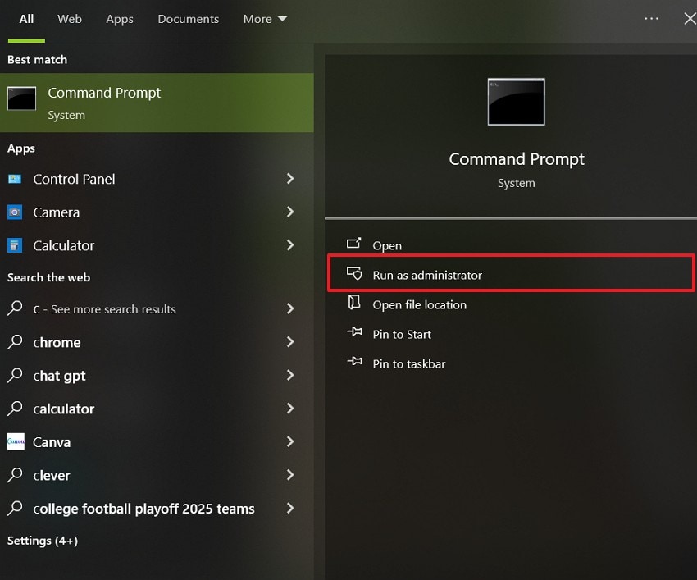
Task: Click the Open file location document icon
Action: [356, 304]
